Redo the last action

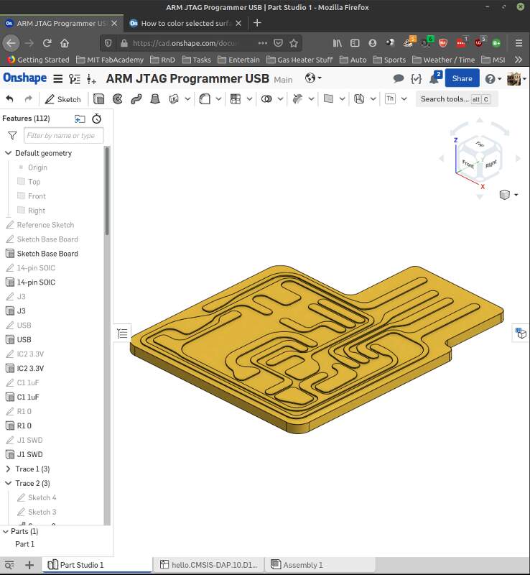(28, 99)
